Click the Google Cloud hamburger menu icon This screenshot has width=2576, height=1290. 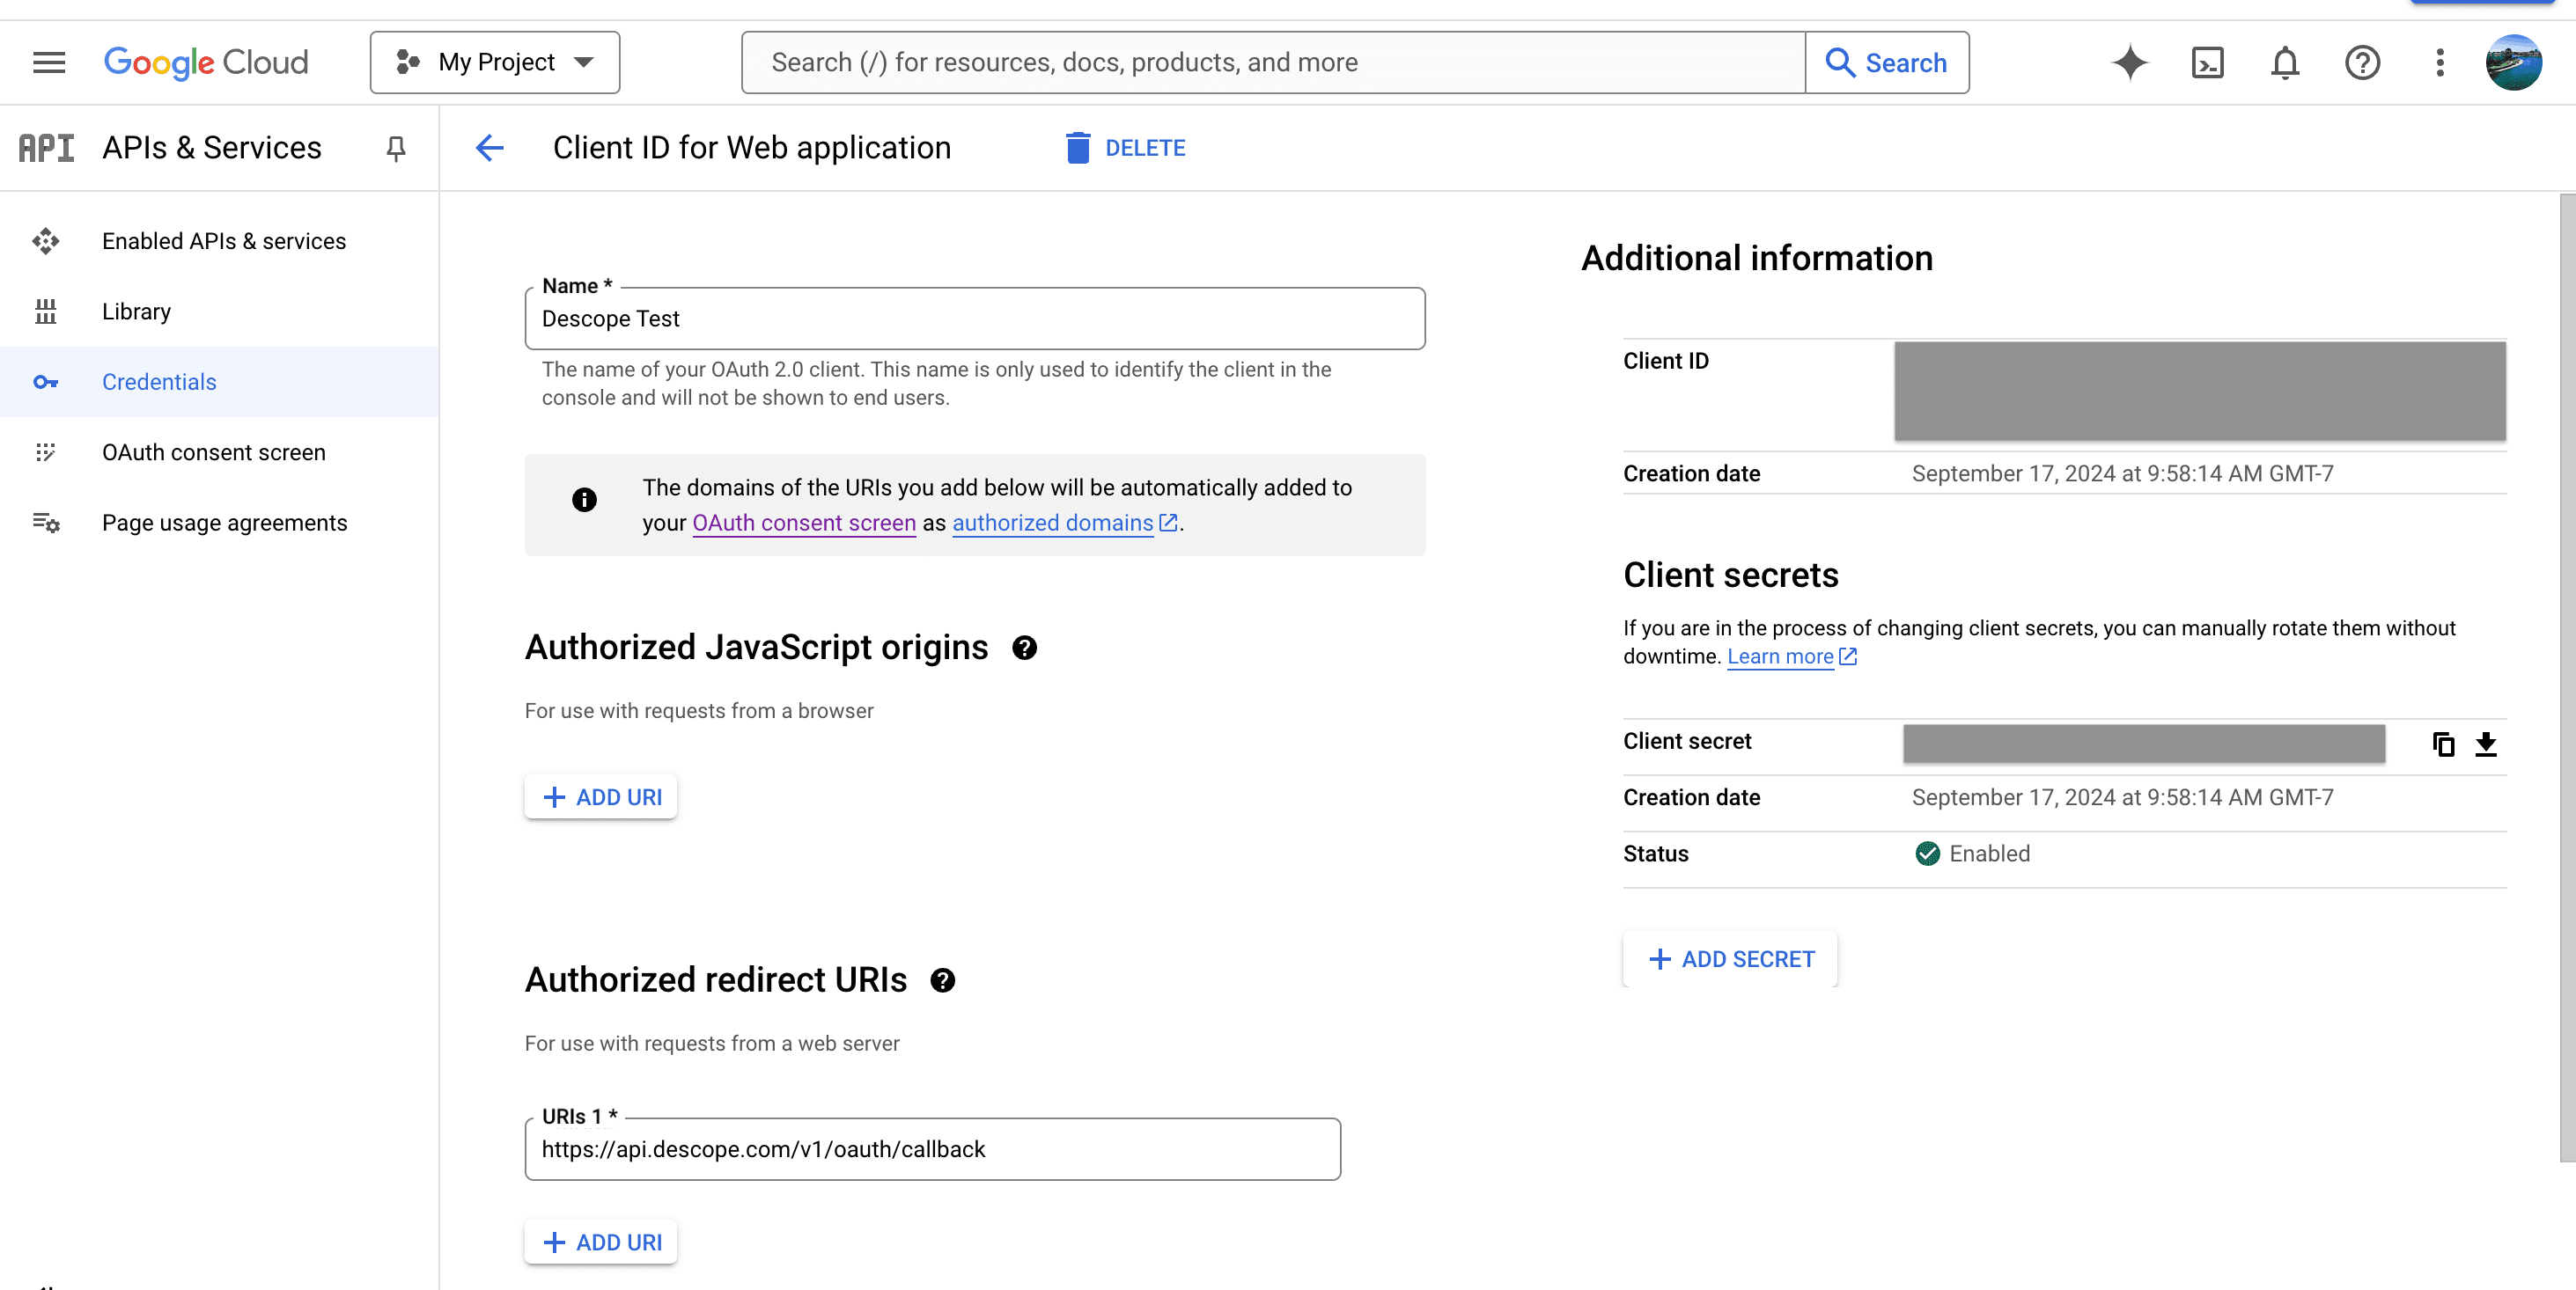click(46, 62)
